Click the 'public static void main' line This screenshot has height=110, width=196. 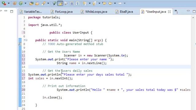[71, 40]
